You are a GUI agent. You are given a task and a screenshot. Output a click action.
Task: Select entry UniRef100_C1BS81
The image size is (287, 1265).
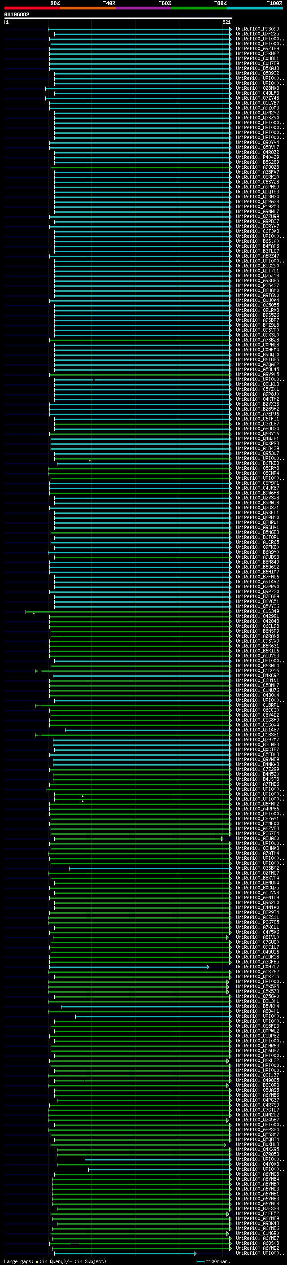pos(257,735)
